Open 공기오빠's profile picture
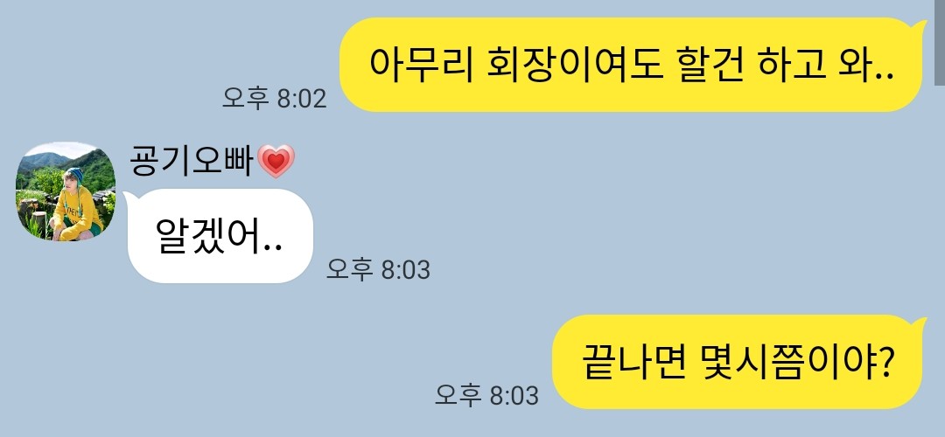Screen dimensions: 945x437 click(66, 191)
